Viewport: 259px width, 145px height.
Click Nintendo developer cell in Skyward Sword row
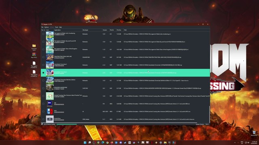(85, 42)
